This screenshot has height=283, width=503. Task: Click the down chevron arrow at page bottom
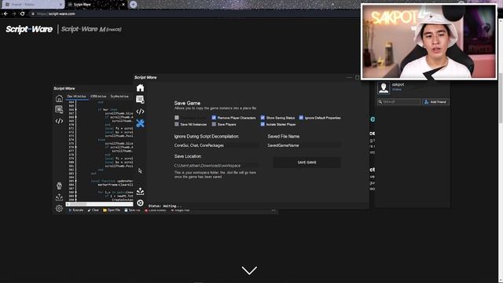(249, 270)
